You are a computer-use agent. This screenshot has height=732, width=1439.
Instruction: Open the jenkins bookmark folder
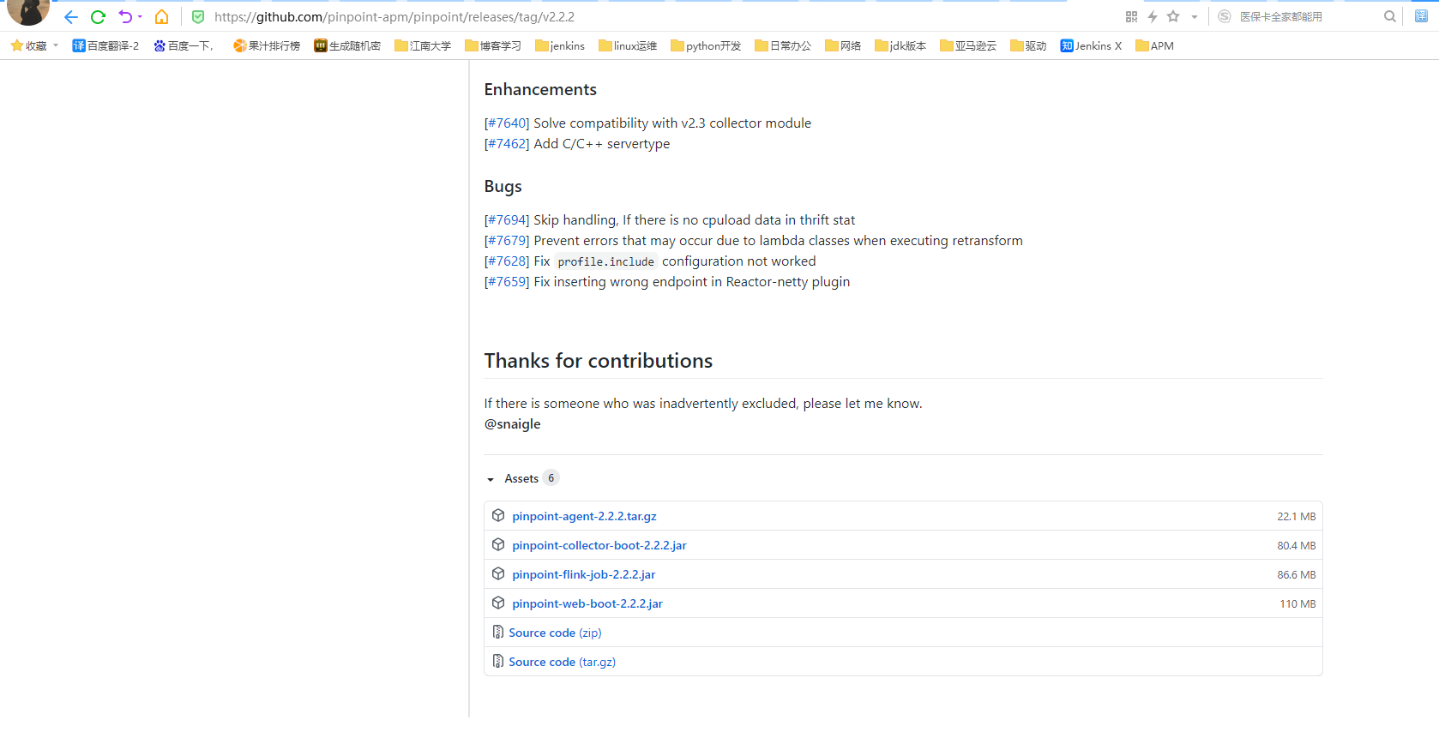[x=560, y=46]
